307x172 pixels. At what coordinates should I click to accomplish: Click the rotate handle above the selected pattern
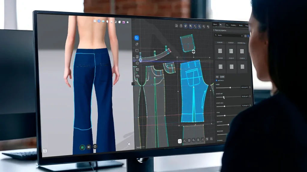[x=193, y=52]
